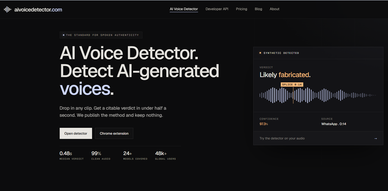Click the arrow icon in the detector card
Viewport: 388px width, 191px height.
[x=375, y=138]
